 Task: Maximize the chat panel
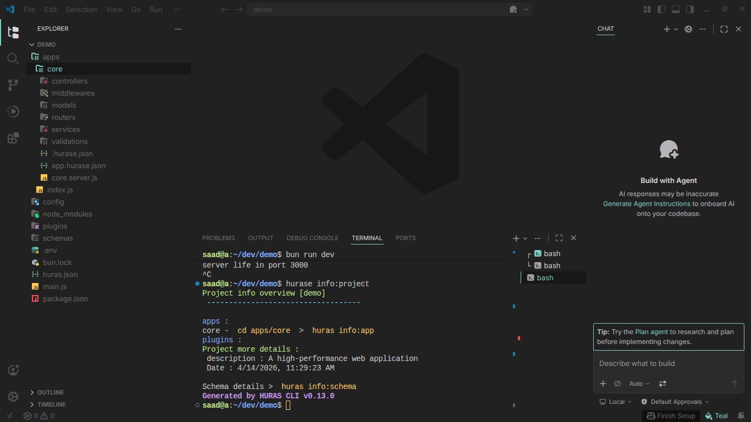click(x=724, y=29)
